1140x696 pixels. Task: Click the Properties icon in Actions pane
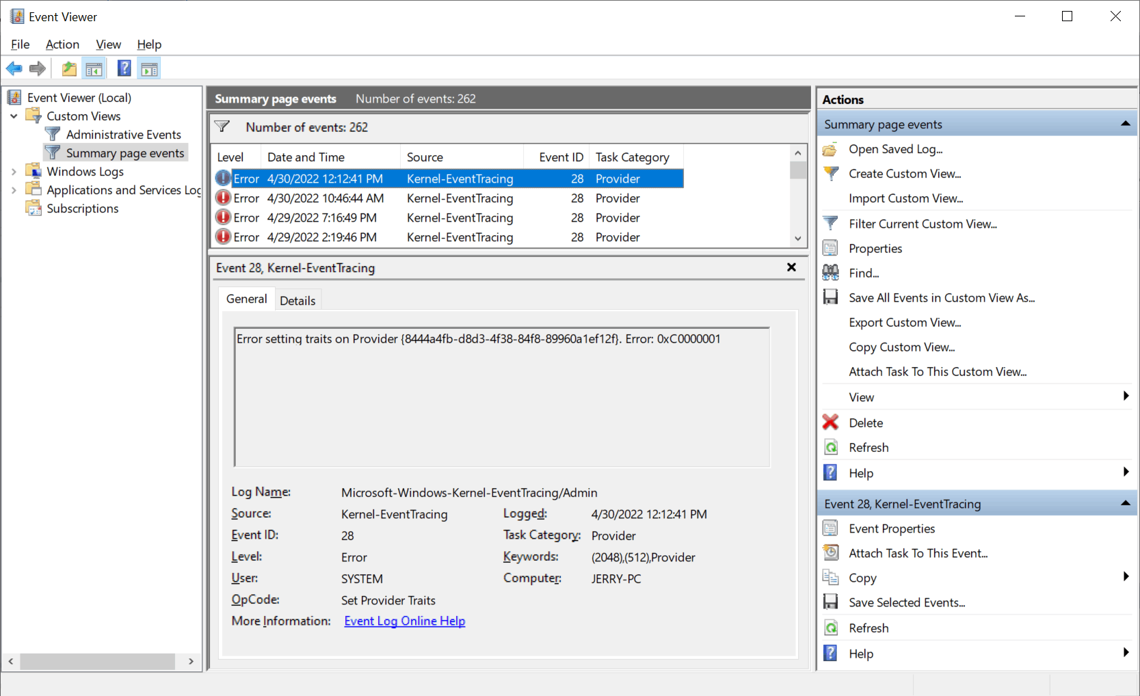tap(830, 248)
